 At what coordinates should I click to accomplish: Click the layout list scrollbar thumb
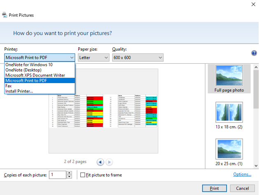point(256,89)
